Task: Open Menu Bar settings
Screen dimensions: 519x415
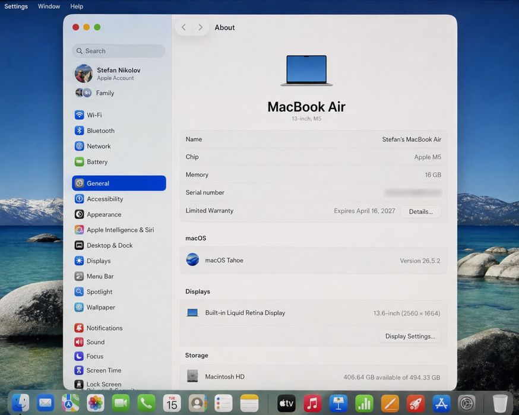Action: 119,276
